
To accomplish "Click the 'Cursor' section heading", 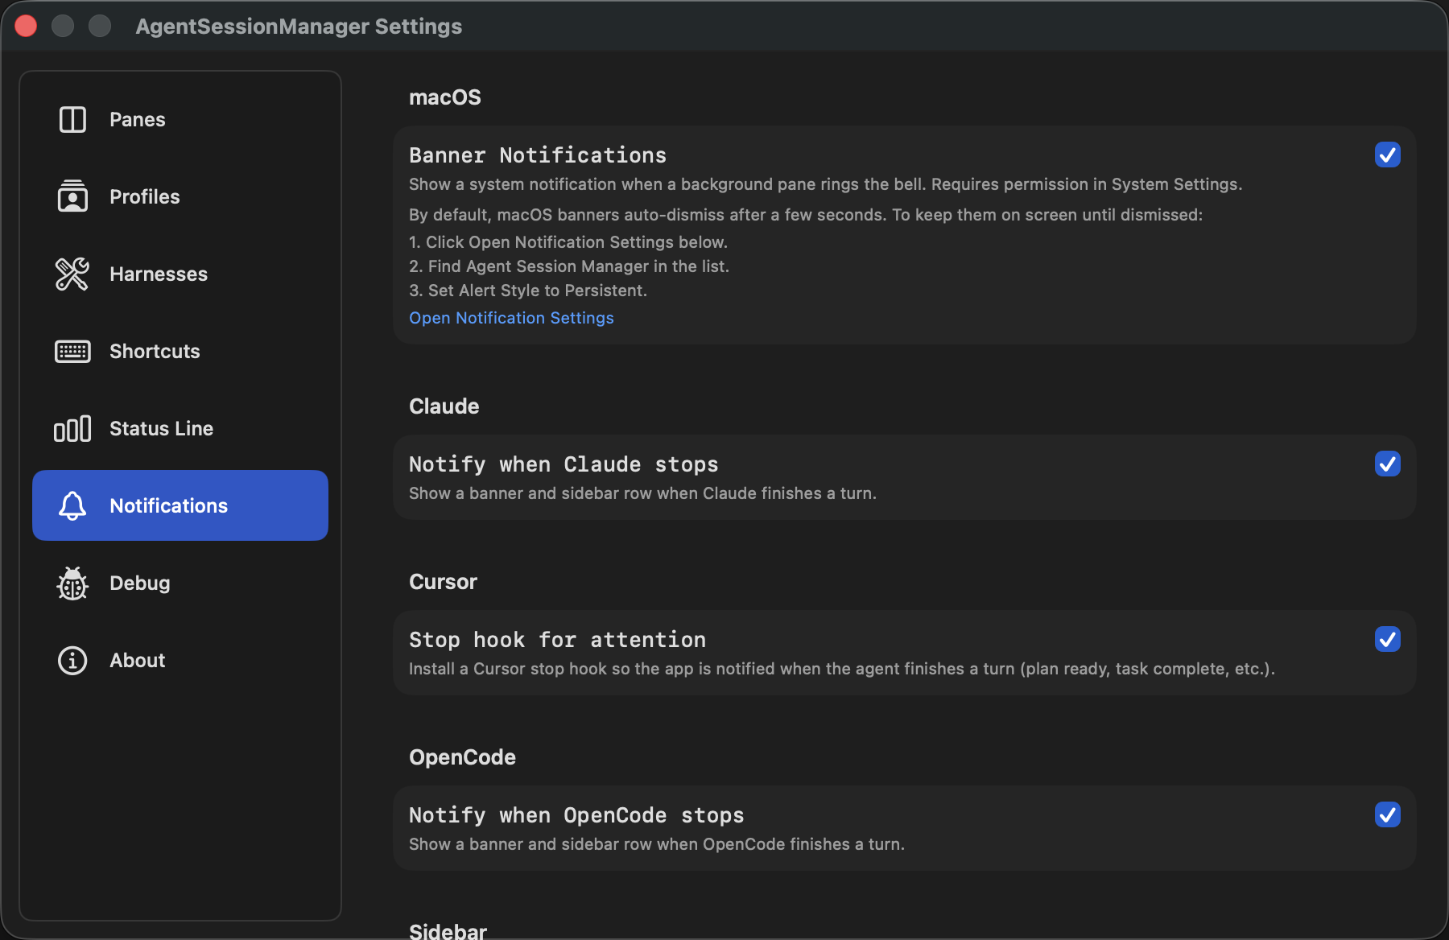I will point(443,582).
